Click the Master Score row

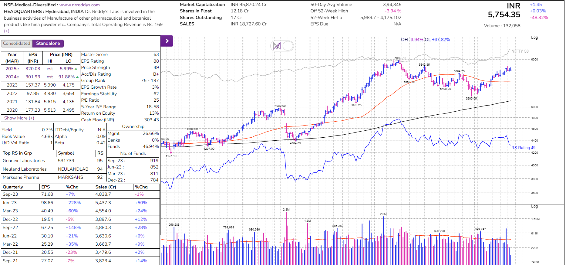pyautogui.click(x=120, y=54)
